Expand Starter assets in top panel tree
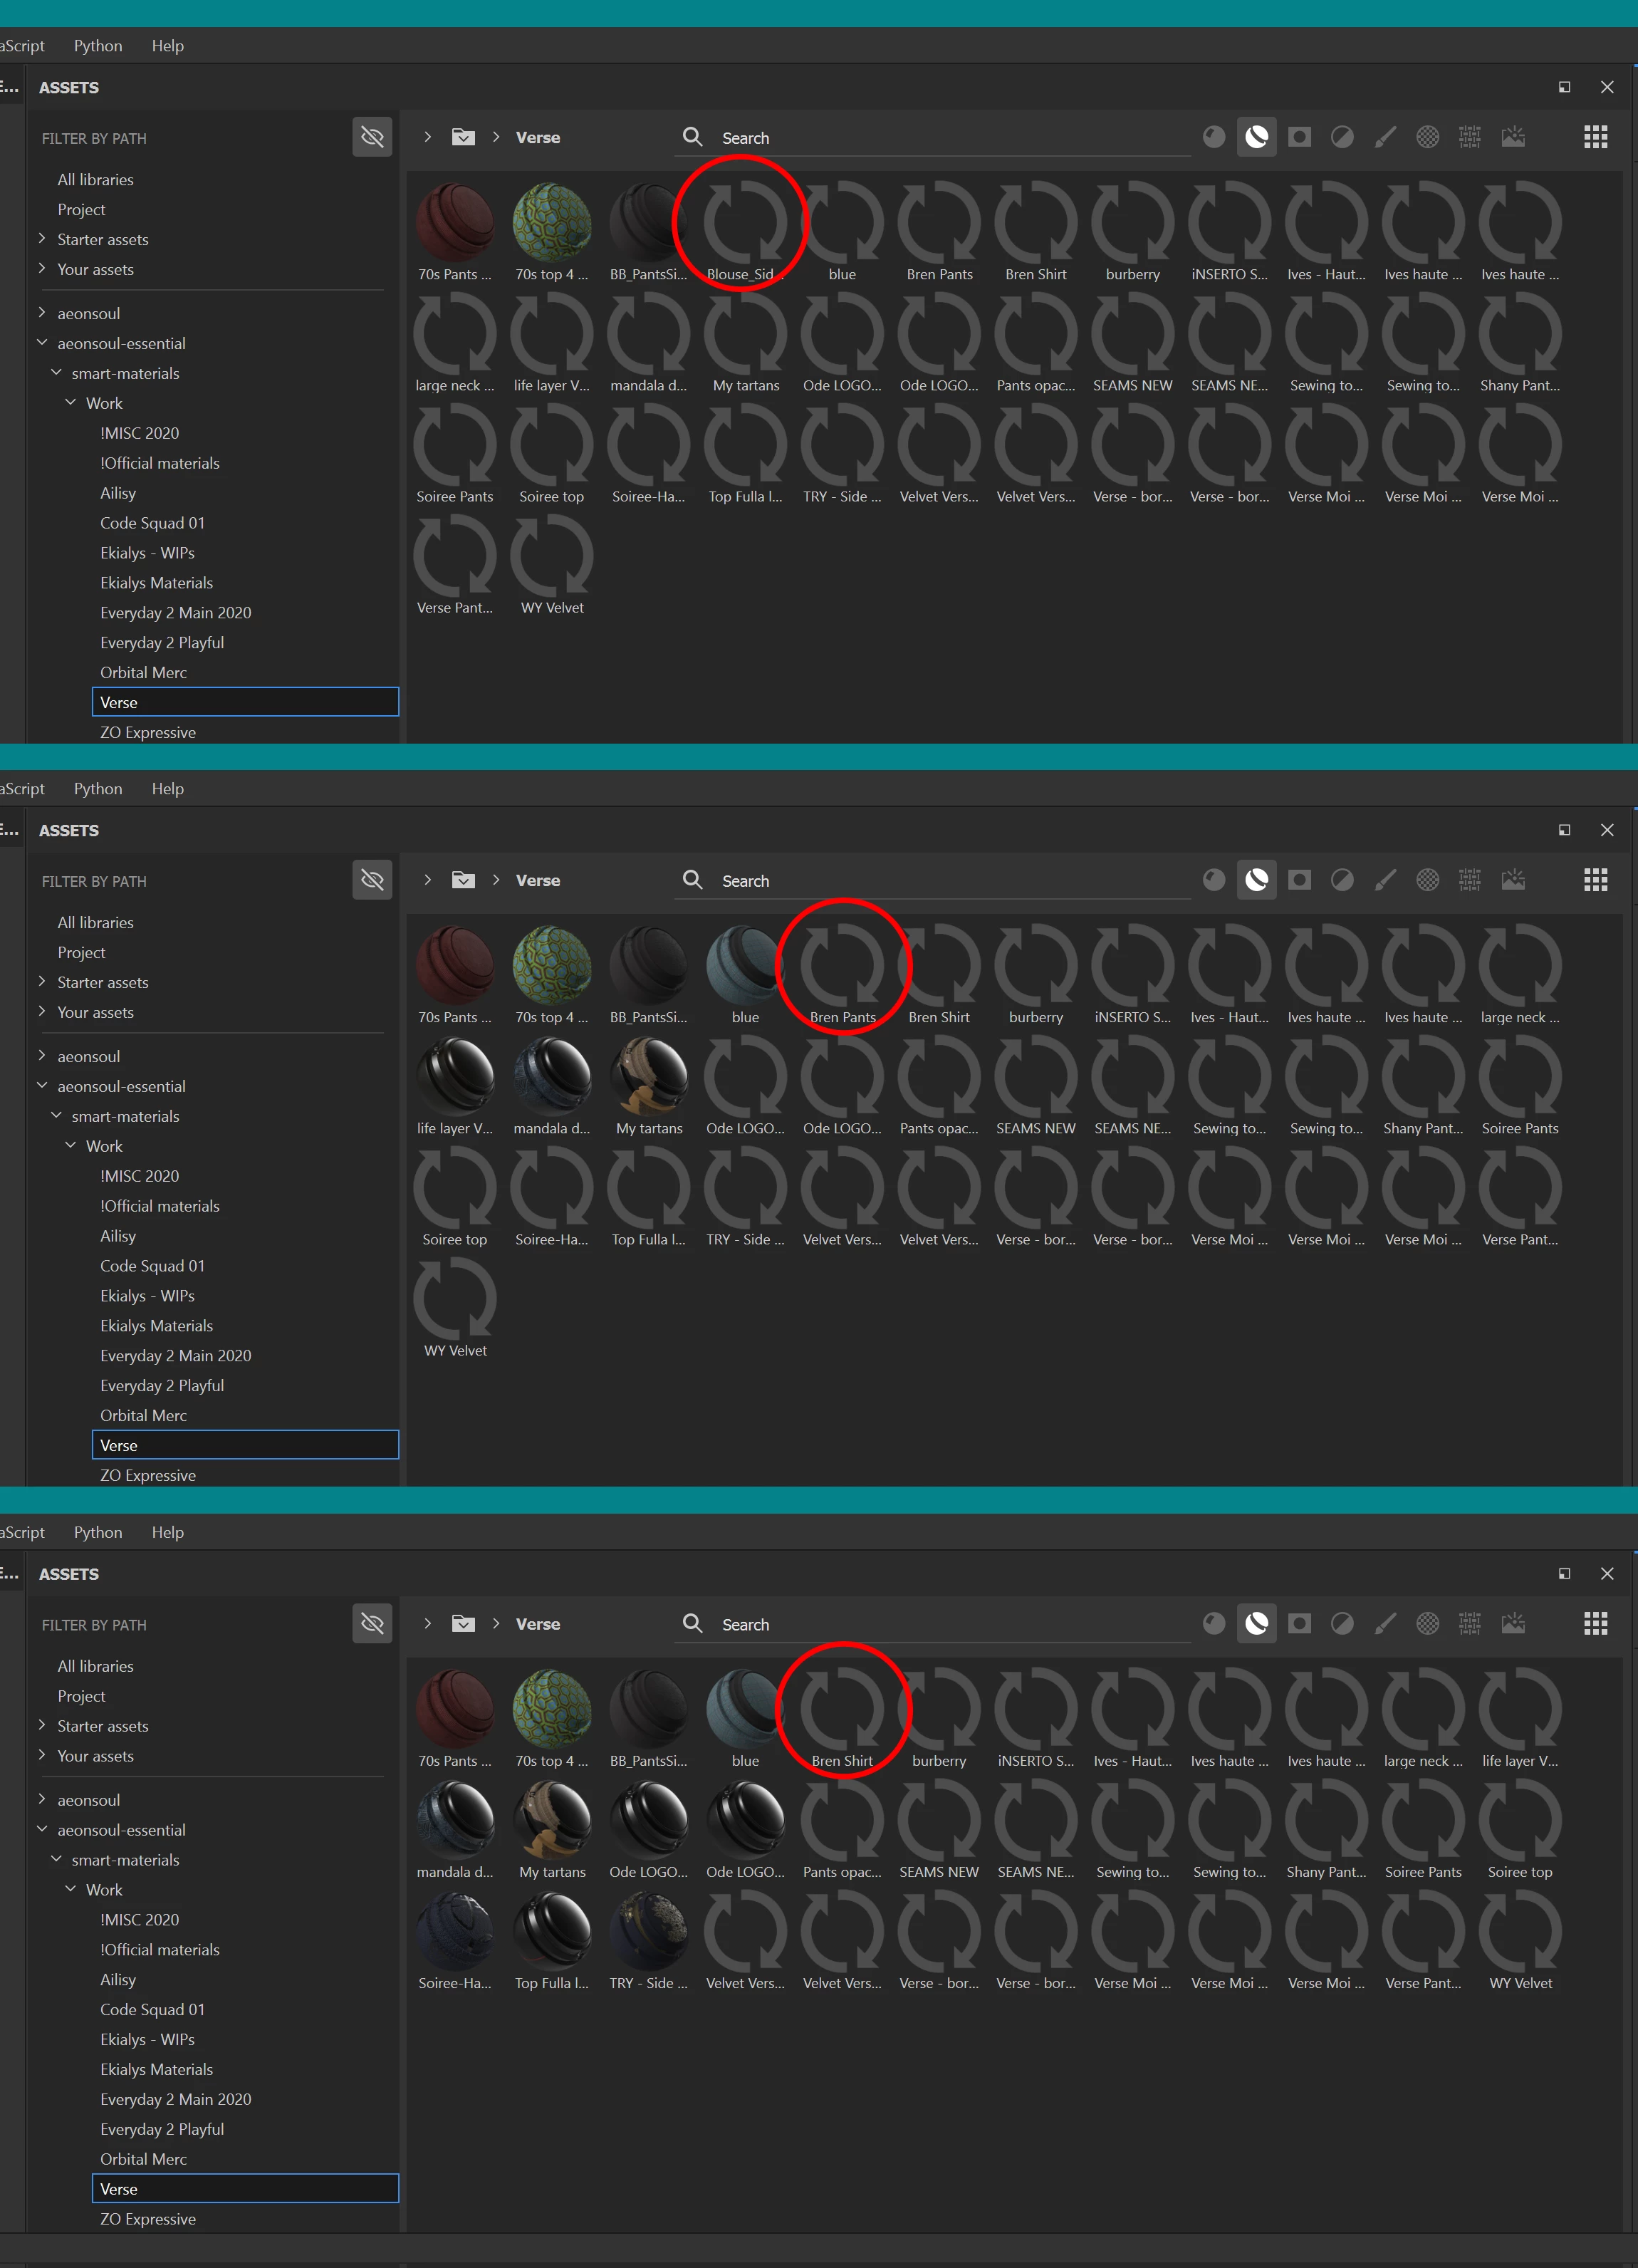 pos(42,239)
